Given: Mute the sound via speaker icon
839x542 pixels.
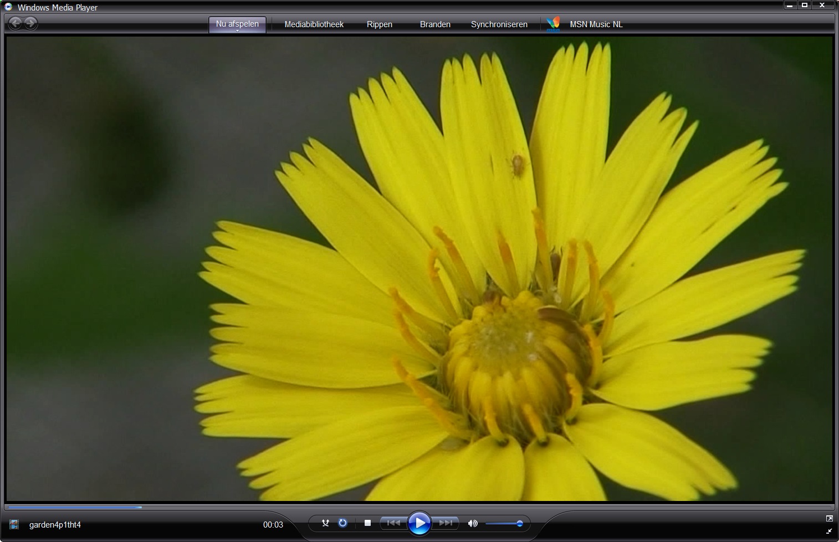Looking at the screenshot, I should [x=472, y=523].
